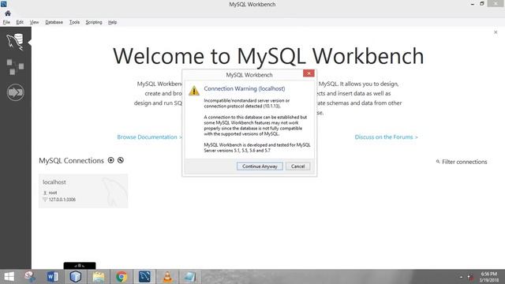Open the paint palette taskbar icon
The width and height of the screenshot is (505, 284).
pos(30,277)
